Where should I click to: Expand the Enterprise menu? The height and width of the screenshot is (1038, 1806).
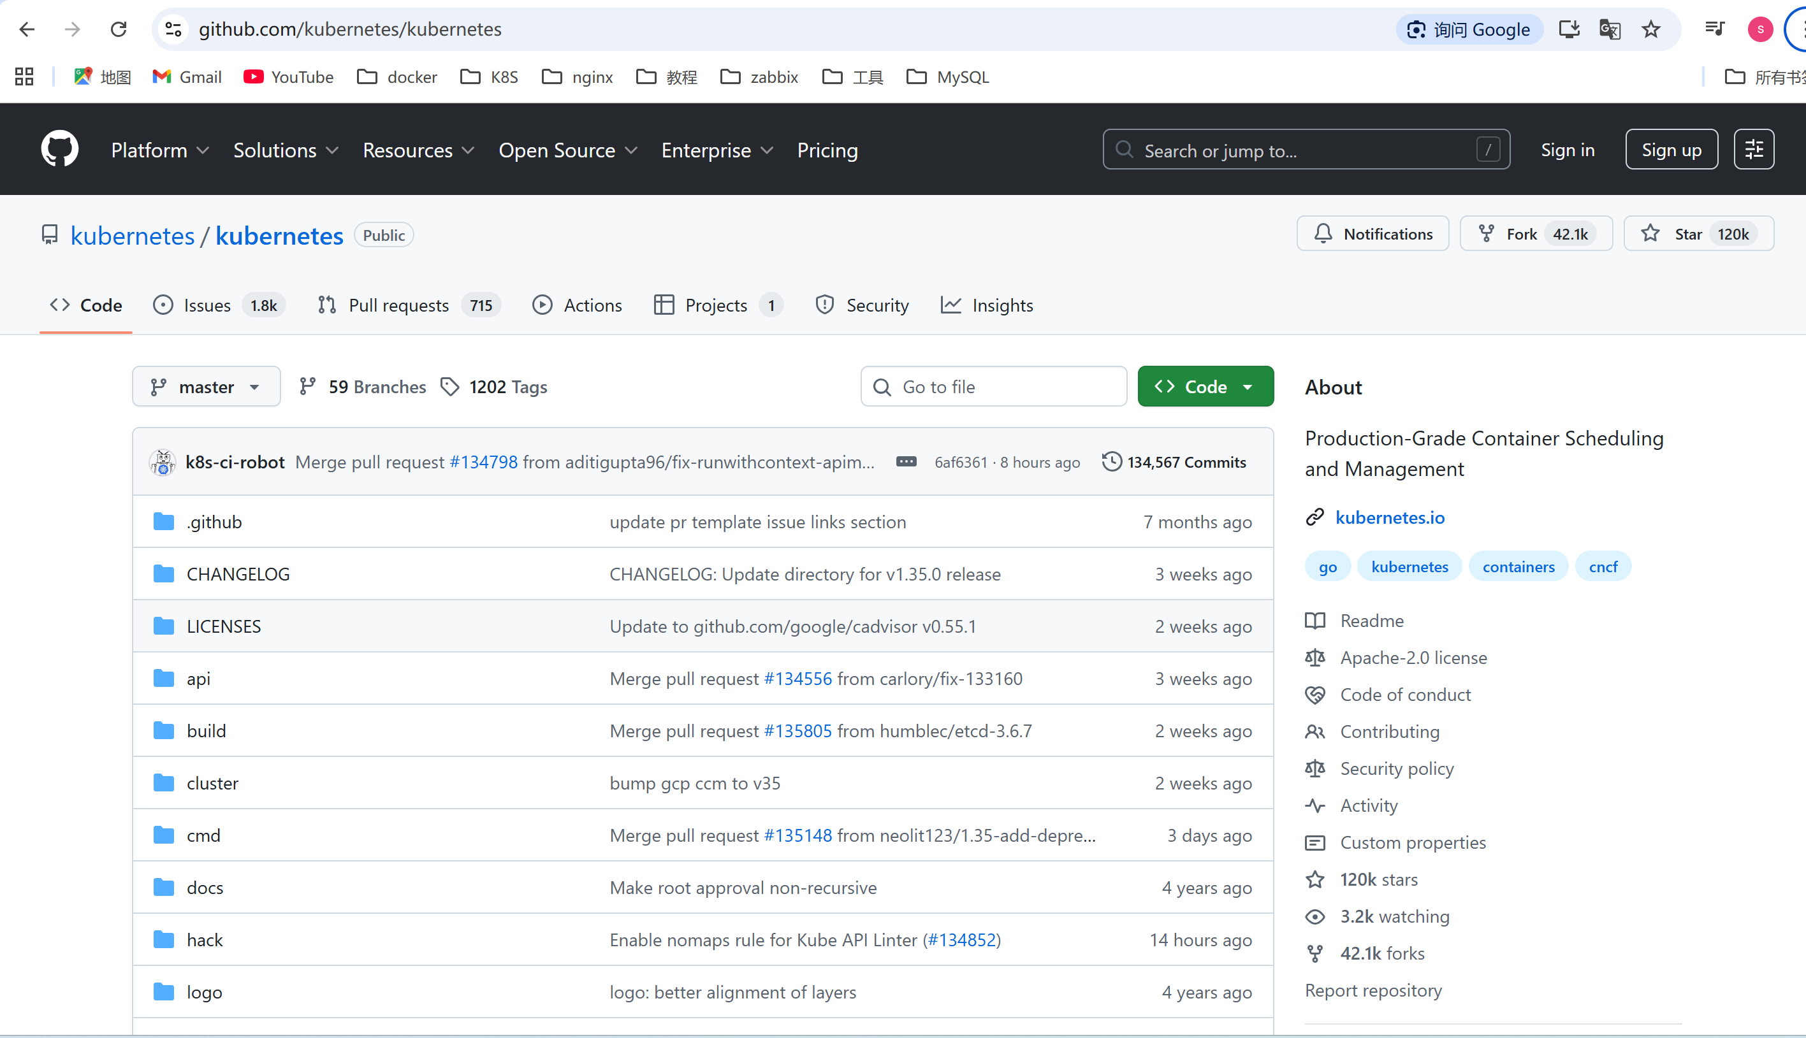717,150
